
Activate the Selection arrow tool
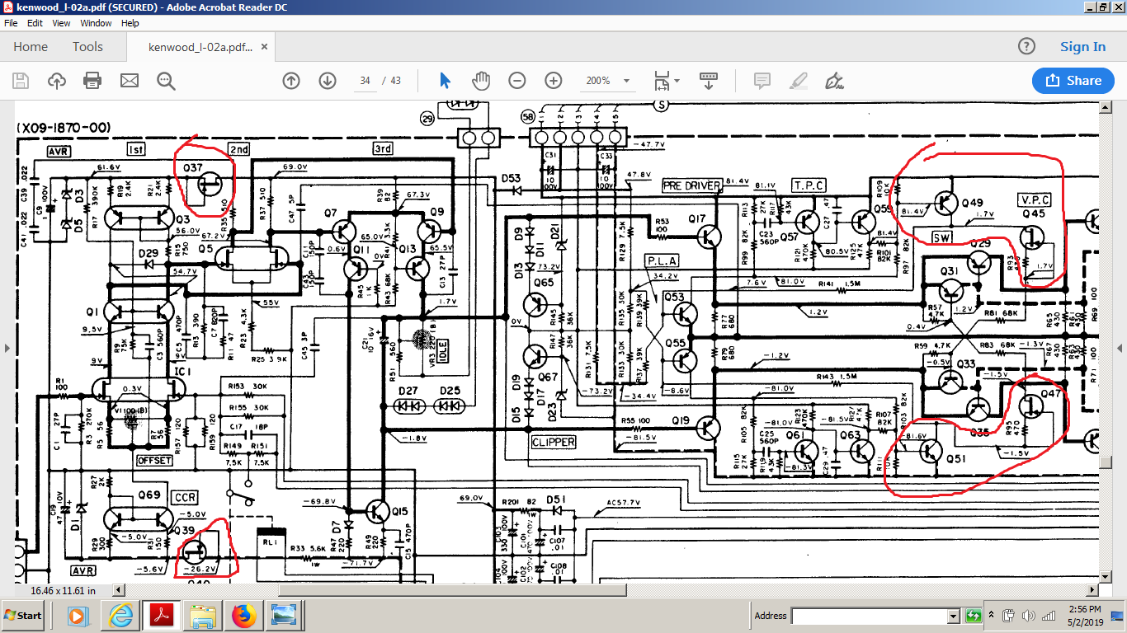coord(446,81)
